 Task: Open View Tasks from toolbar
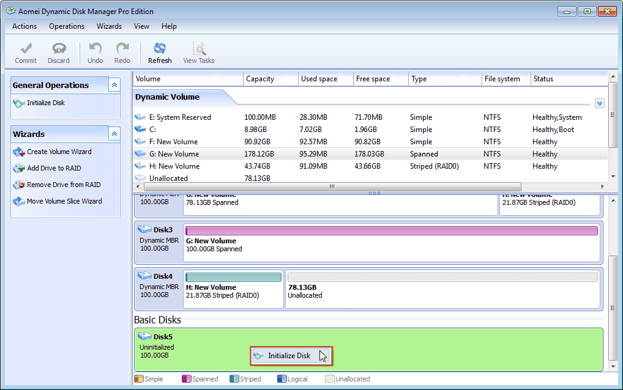pyautogui.click(x=199, y=49)
